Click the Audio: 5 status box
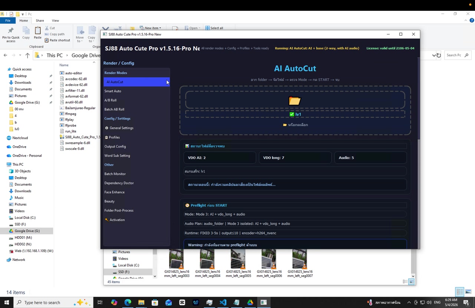Image resolution: width=475 pixels, height=308 pixels. 370,158
